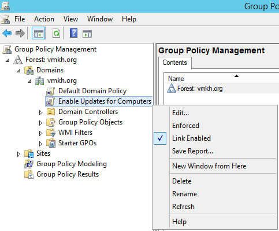Choose Enforced in the context menu
Viewport: 279px width, 231px height.
pyautogui.click(x=215, y=126)
